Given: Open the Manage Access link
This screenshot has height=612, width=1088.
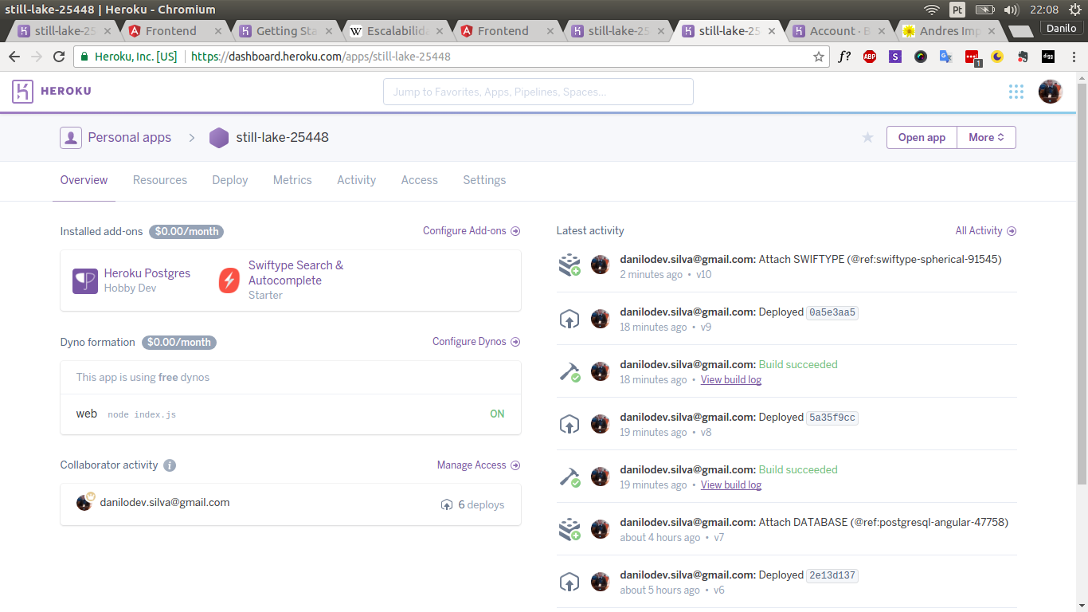Looking at the screenshot, I should (x=479, y=465).
